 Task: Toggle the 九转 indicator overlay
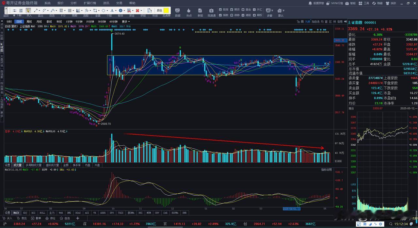pos(308,22)
